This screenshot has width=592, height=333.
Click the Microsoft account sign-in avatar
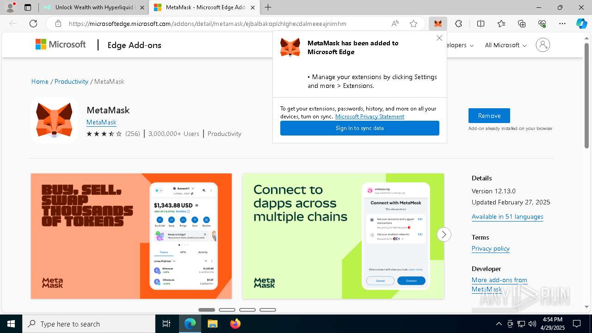[543, 45]
